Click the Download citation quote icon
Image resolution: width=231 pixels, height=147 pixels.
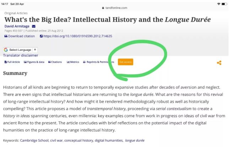click(6, 36)
